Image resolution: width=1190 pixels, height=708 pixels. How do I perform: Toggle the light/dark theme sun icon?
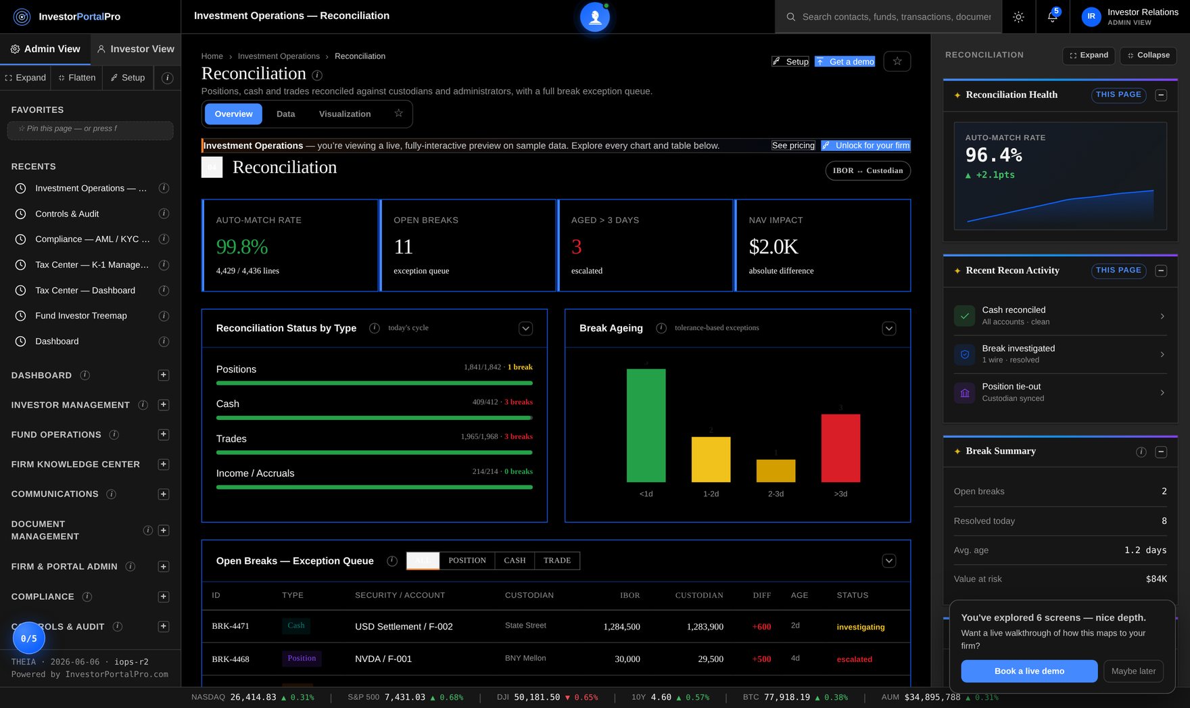(1018, 17)
